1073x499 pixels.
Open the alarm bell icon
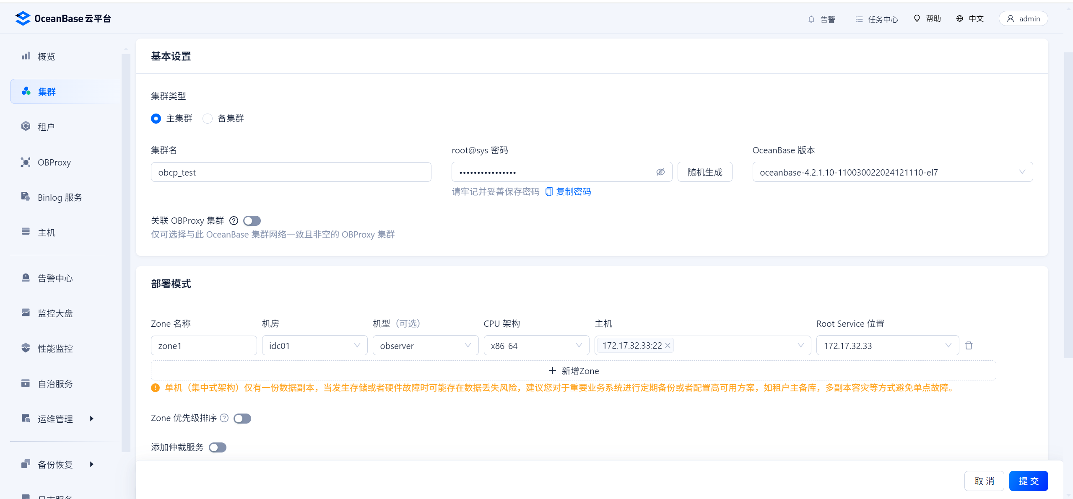coord(811,19)
